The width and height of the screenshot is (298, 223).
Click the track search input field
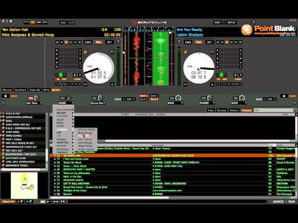coord(275,110)
